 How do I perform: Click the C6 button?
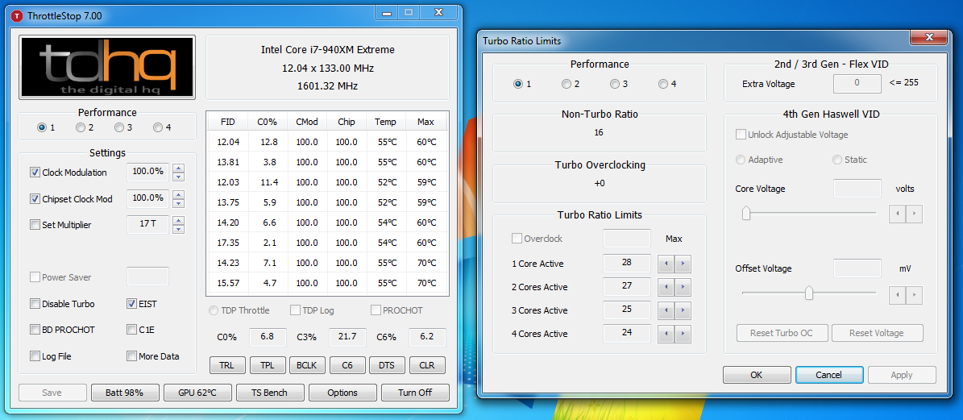(x=347, y=365)
